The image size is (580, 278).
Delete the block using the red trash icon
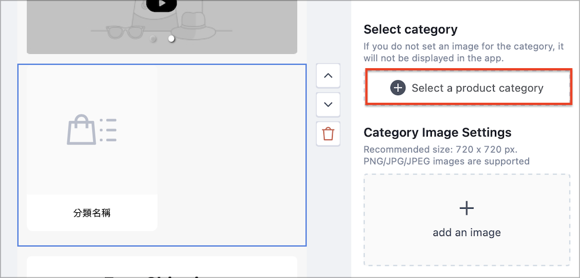click(328, 133)
